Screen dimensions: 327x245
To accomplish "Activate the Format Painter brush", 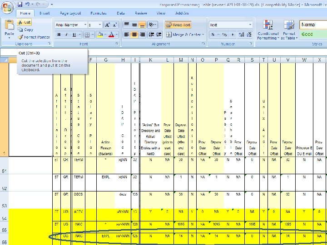I will (34, 37).
